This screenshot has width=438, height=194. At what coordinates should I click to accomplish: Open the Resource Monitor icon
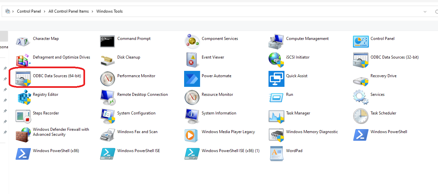[192, 97]
